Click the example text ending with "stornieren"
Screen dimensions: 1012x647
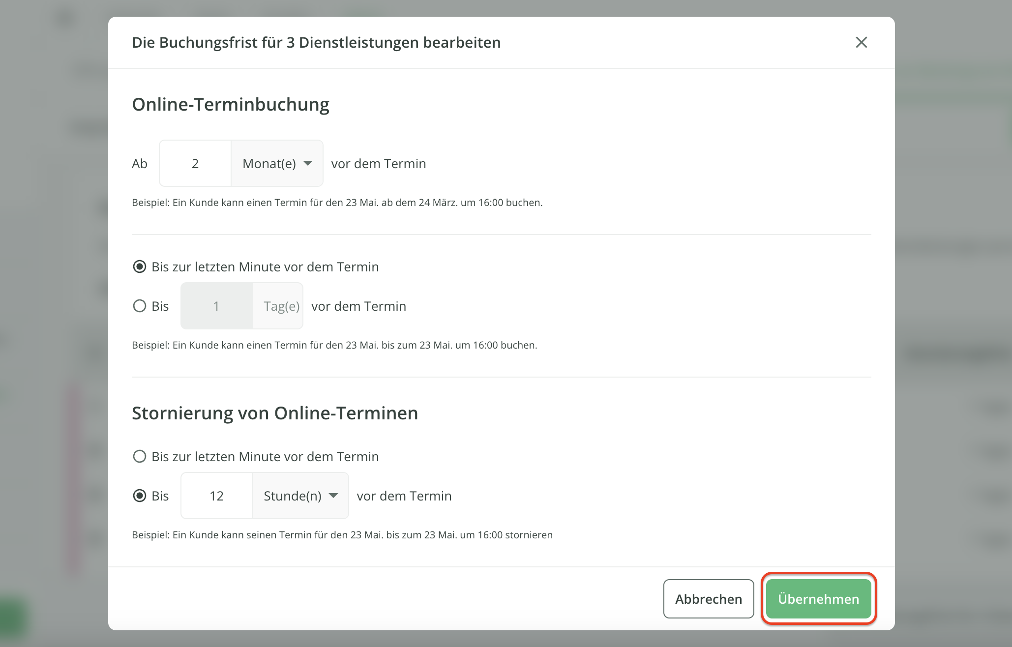342,535
